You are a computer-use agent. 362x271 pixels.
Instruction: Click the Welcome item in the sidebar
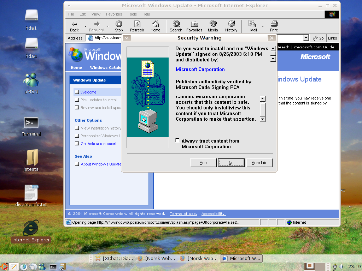[x=88, y=92]
